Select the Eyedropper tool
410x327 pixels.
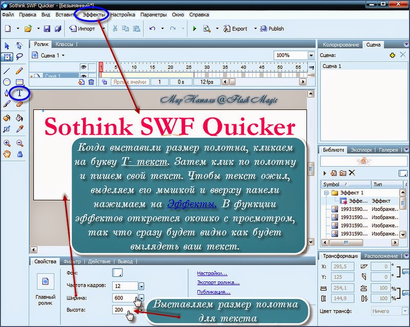(19, 129)
